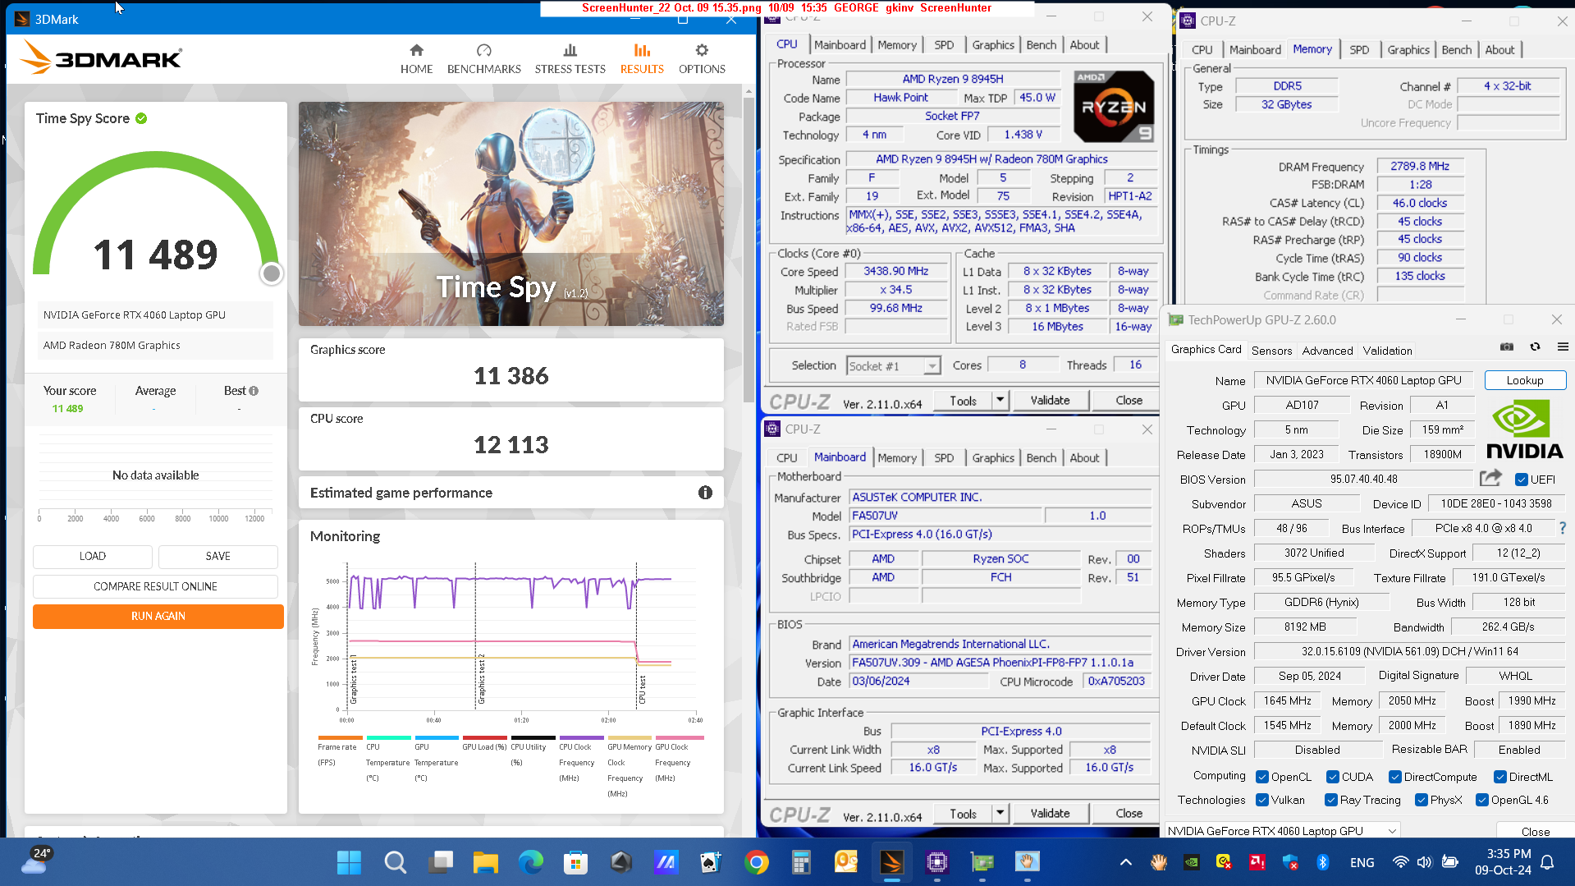This screenshot has width=1575, height=886.
Task: Click Frame rate legend swatch
Action: click(340, 738)
